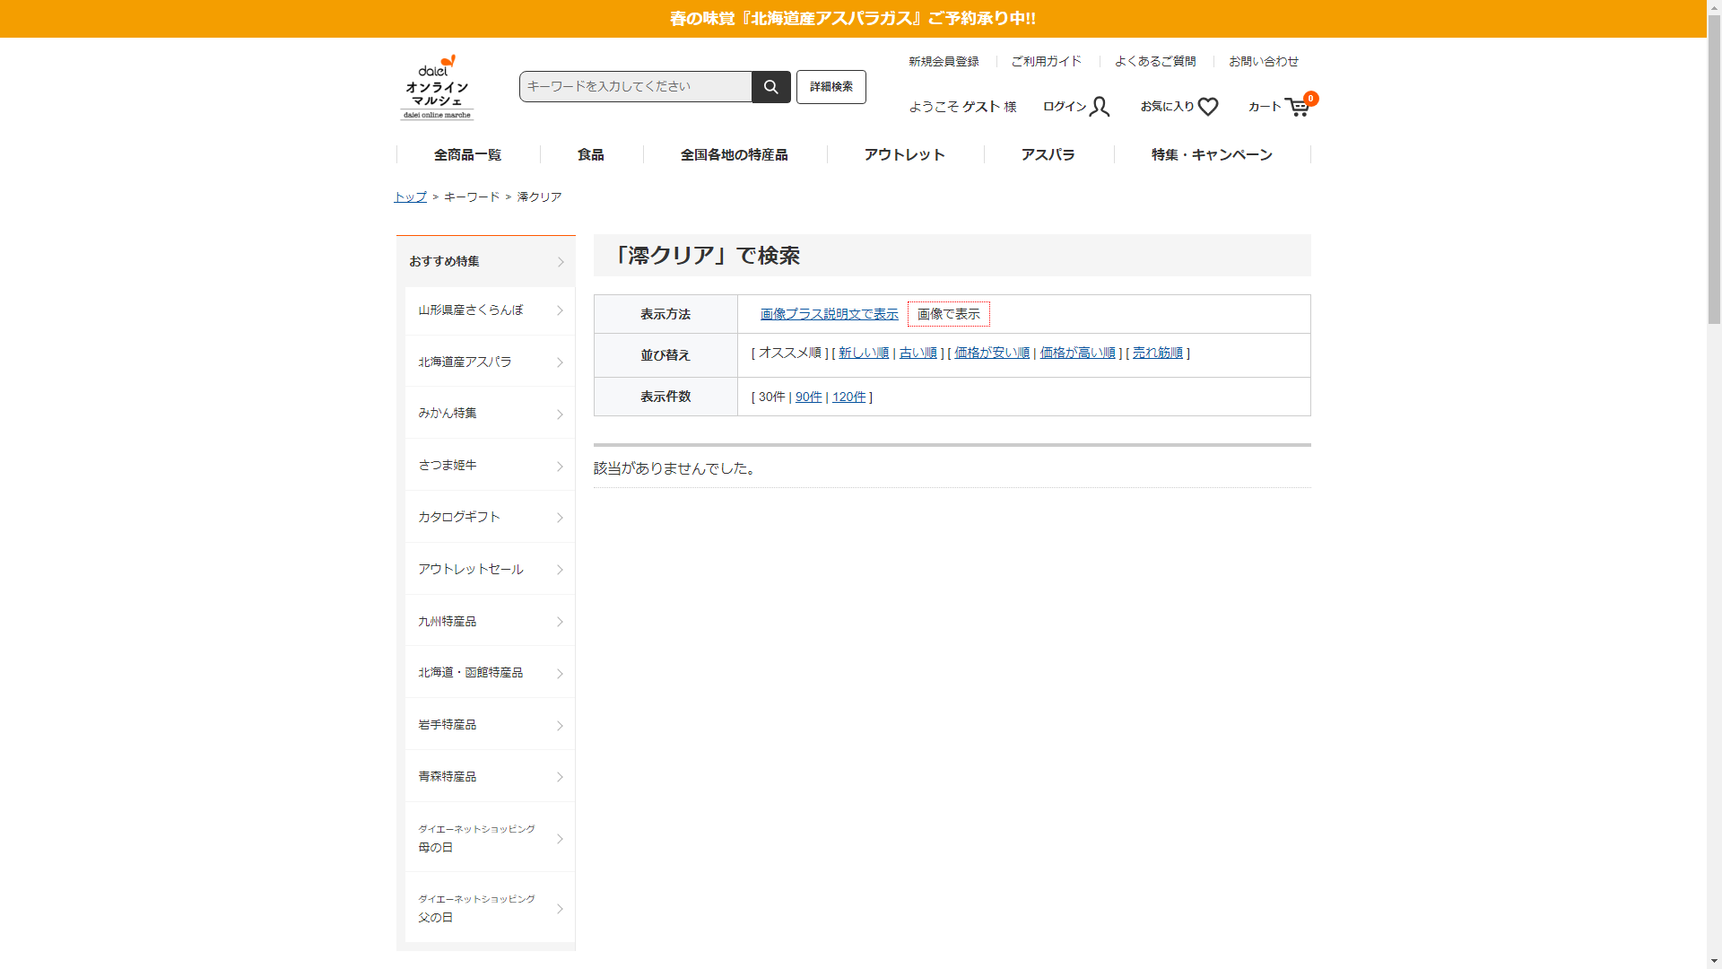Expand the 北海道産アスパラ sidebar item

(x=560, y=362)
